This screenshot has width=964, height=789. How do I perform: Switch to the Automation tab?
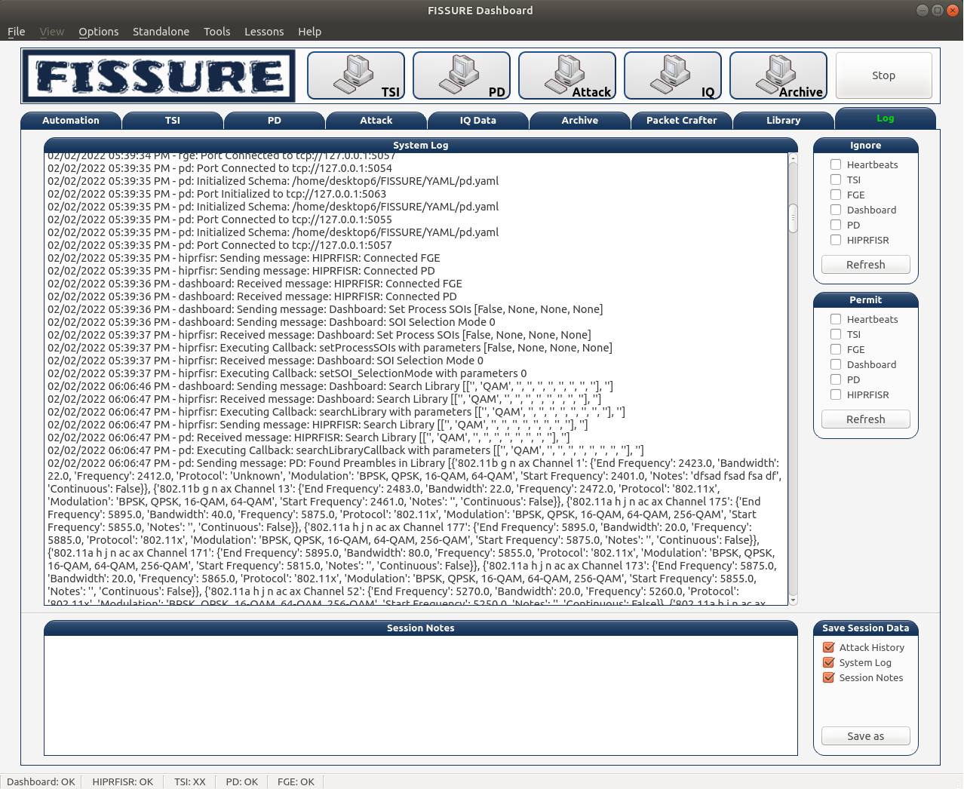tap(71, 121)
